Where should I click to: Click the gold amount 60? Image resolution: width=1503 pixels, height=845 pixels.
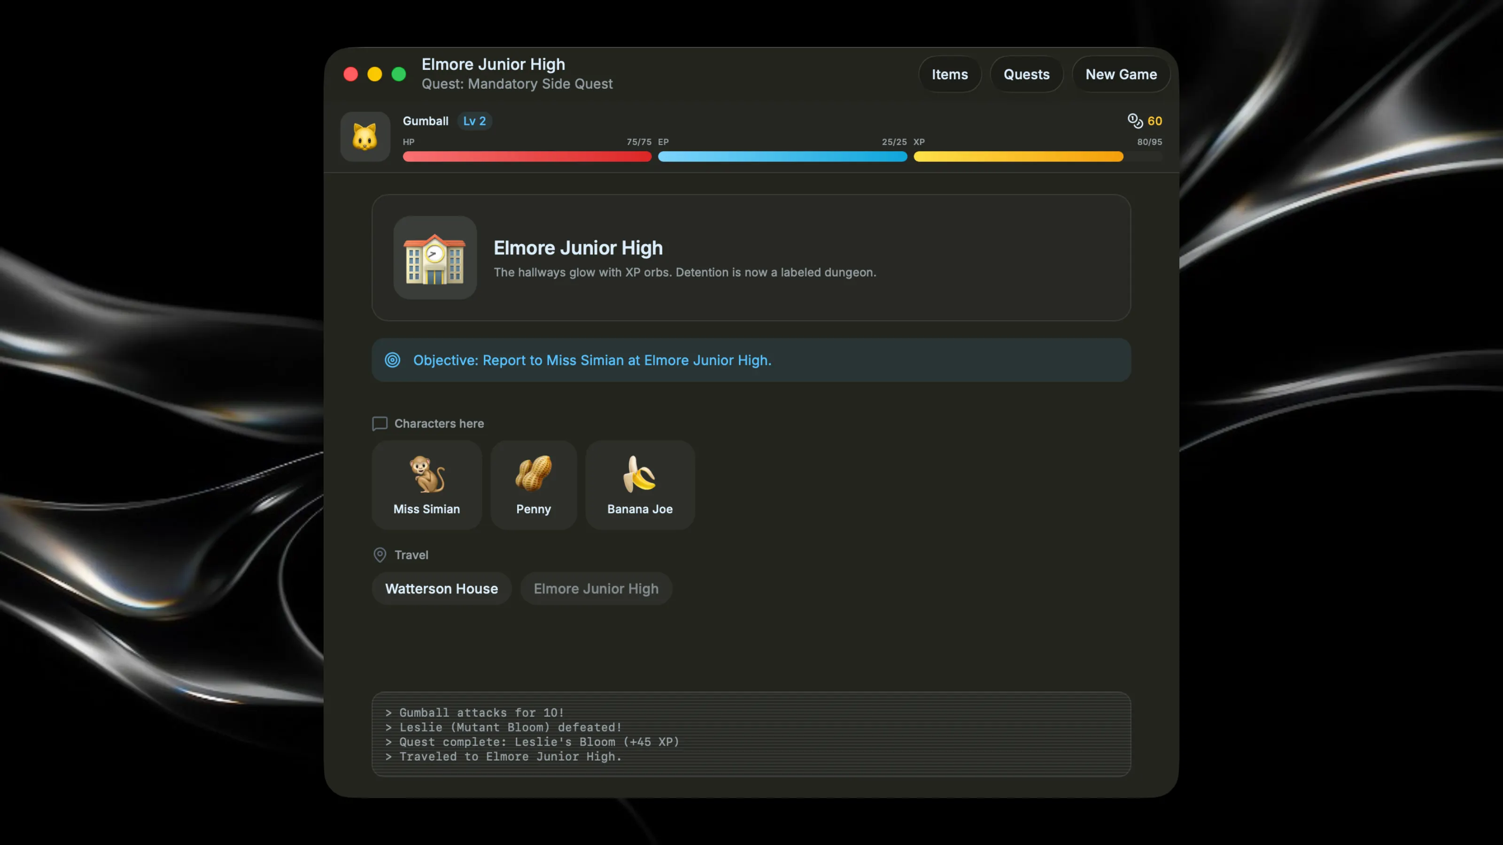[x=1154, y=121]
